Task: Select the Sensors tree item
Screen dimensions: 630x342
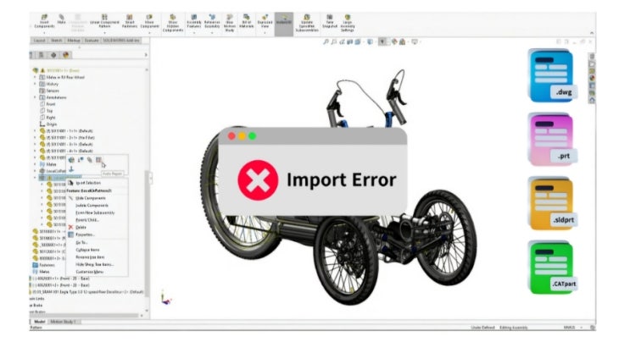Action: pos(53,91)
